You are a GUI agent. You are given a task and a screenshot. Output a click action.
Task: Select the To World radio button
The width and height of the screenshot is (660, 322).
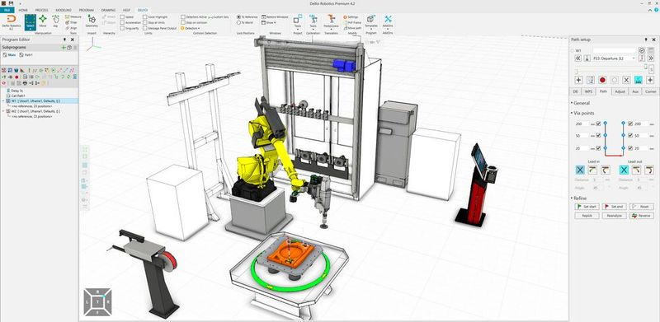click(238, 22)
